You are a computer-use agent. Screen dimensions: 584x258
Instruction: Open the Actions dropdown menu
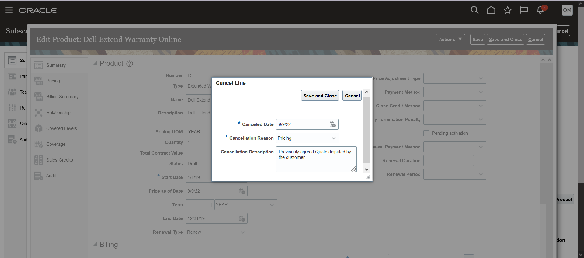(x=450, y=40)
